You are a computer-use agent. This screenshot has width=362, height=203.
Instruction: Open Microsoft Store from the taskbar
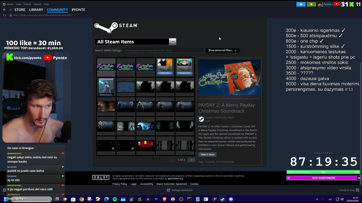pos(73,199)
